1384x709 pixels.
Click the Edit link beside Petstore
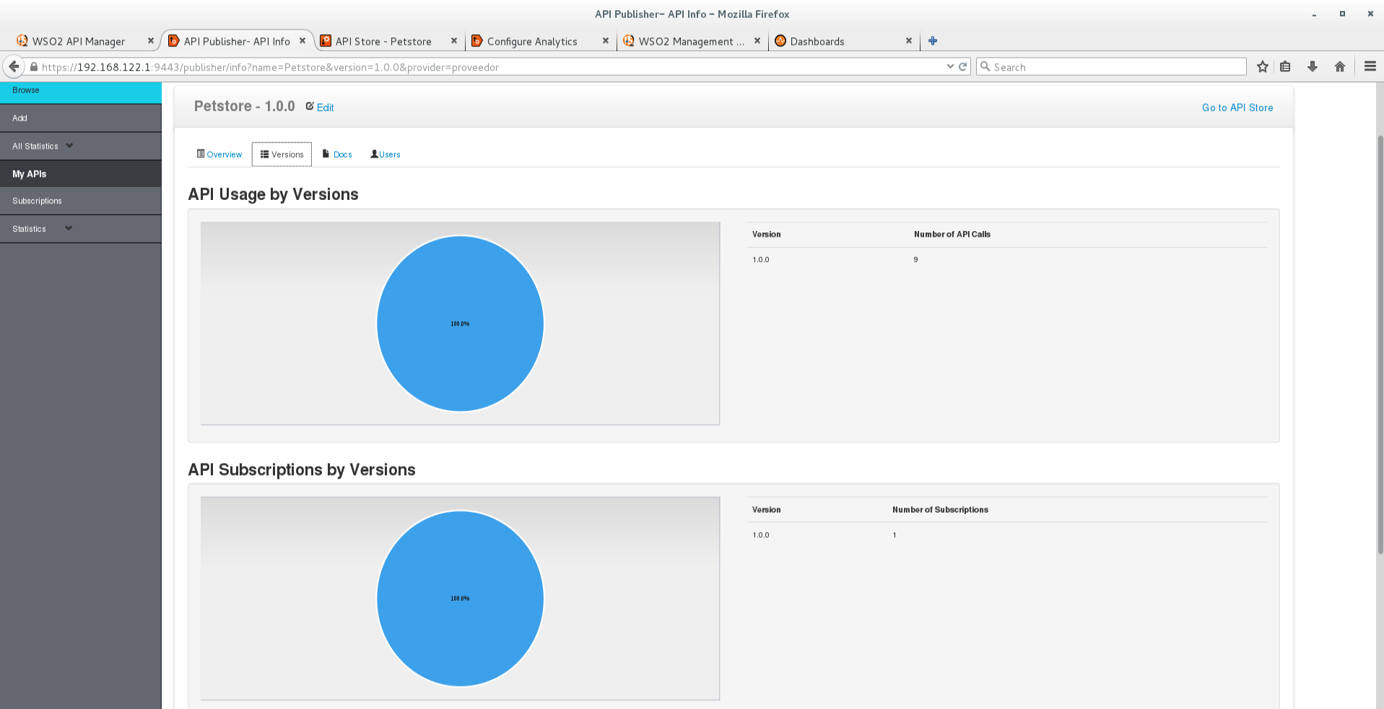coord(324,108)
